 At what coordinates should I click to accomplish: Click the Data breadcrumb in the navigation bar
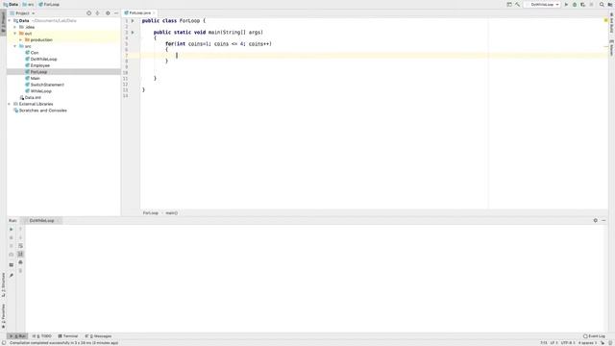tap(11, 5)
